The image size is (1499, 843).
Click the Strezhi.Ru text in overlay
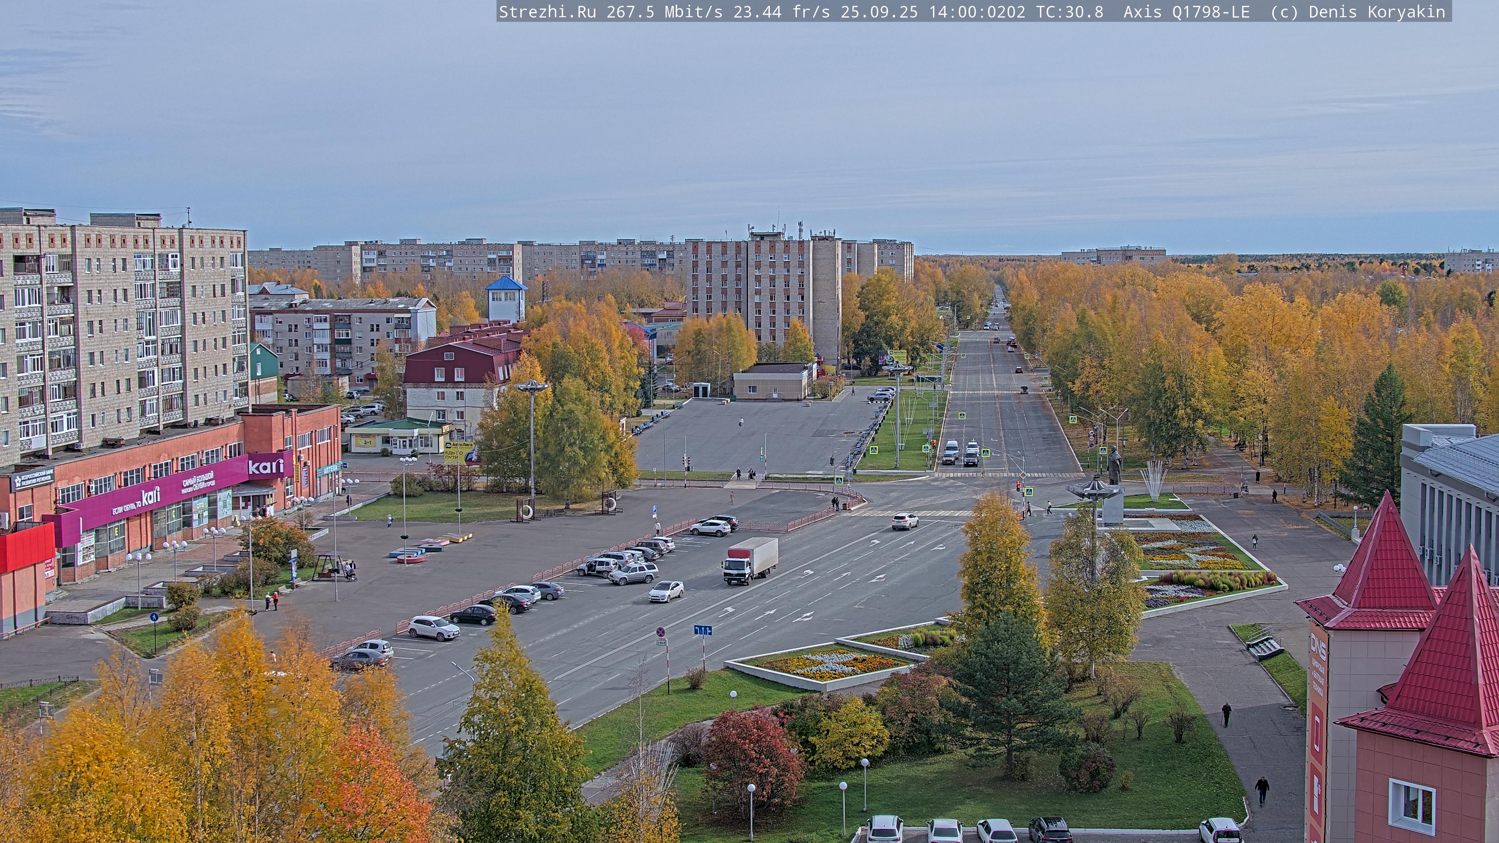point(547,12)
